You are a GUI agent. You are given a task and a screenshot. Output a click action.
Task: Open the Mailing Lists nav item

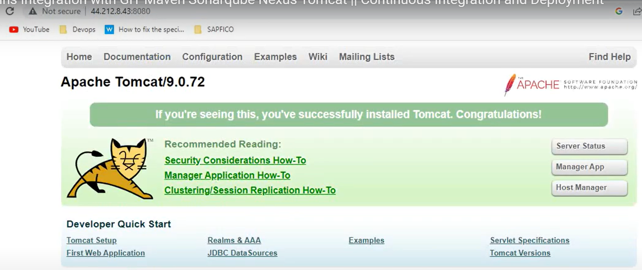tap(367, 57)
